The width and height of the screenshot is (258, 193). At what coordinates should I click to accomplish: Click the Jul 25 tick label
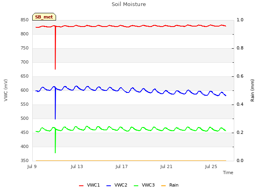[x=211, y=166]
